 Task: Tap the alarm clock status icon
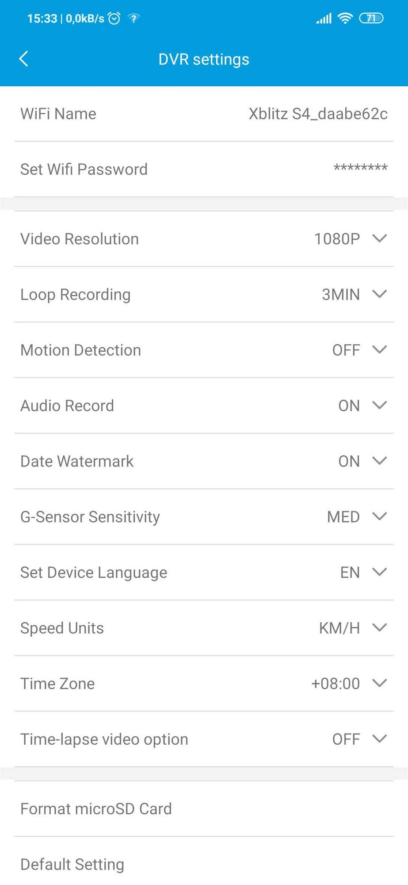coord(114,18)
